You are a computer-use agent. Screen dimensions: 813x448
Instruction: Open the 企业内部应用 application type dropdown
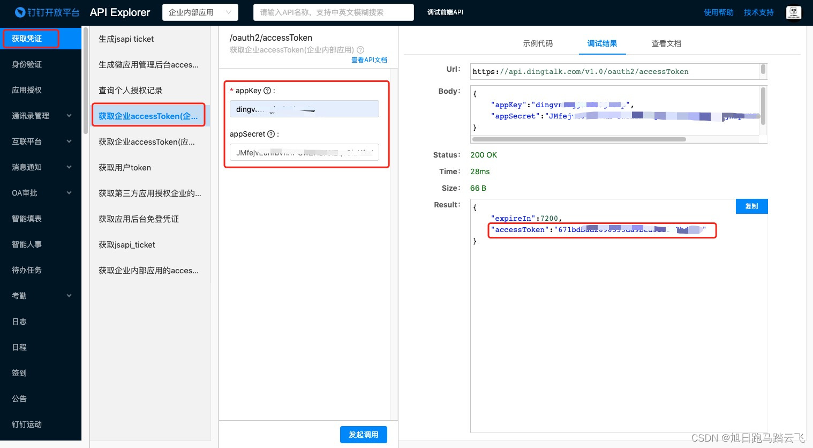coord(200,12)
